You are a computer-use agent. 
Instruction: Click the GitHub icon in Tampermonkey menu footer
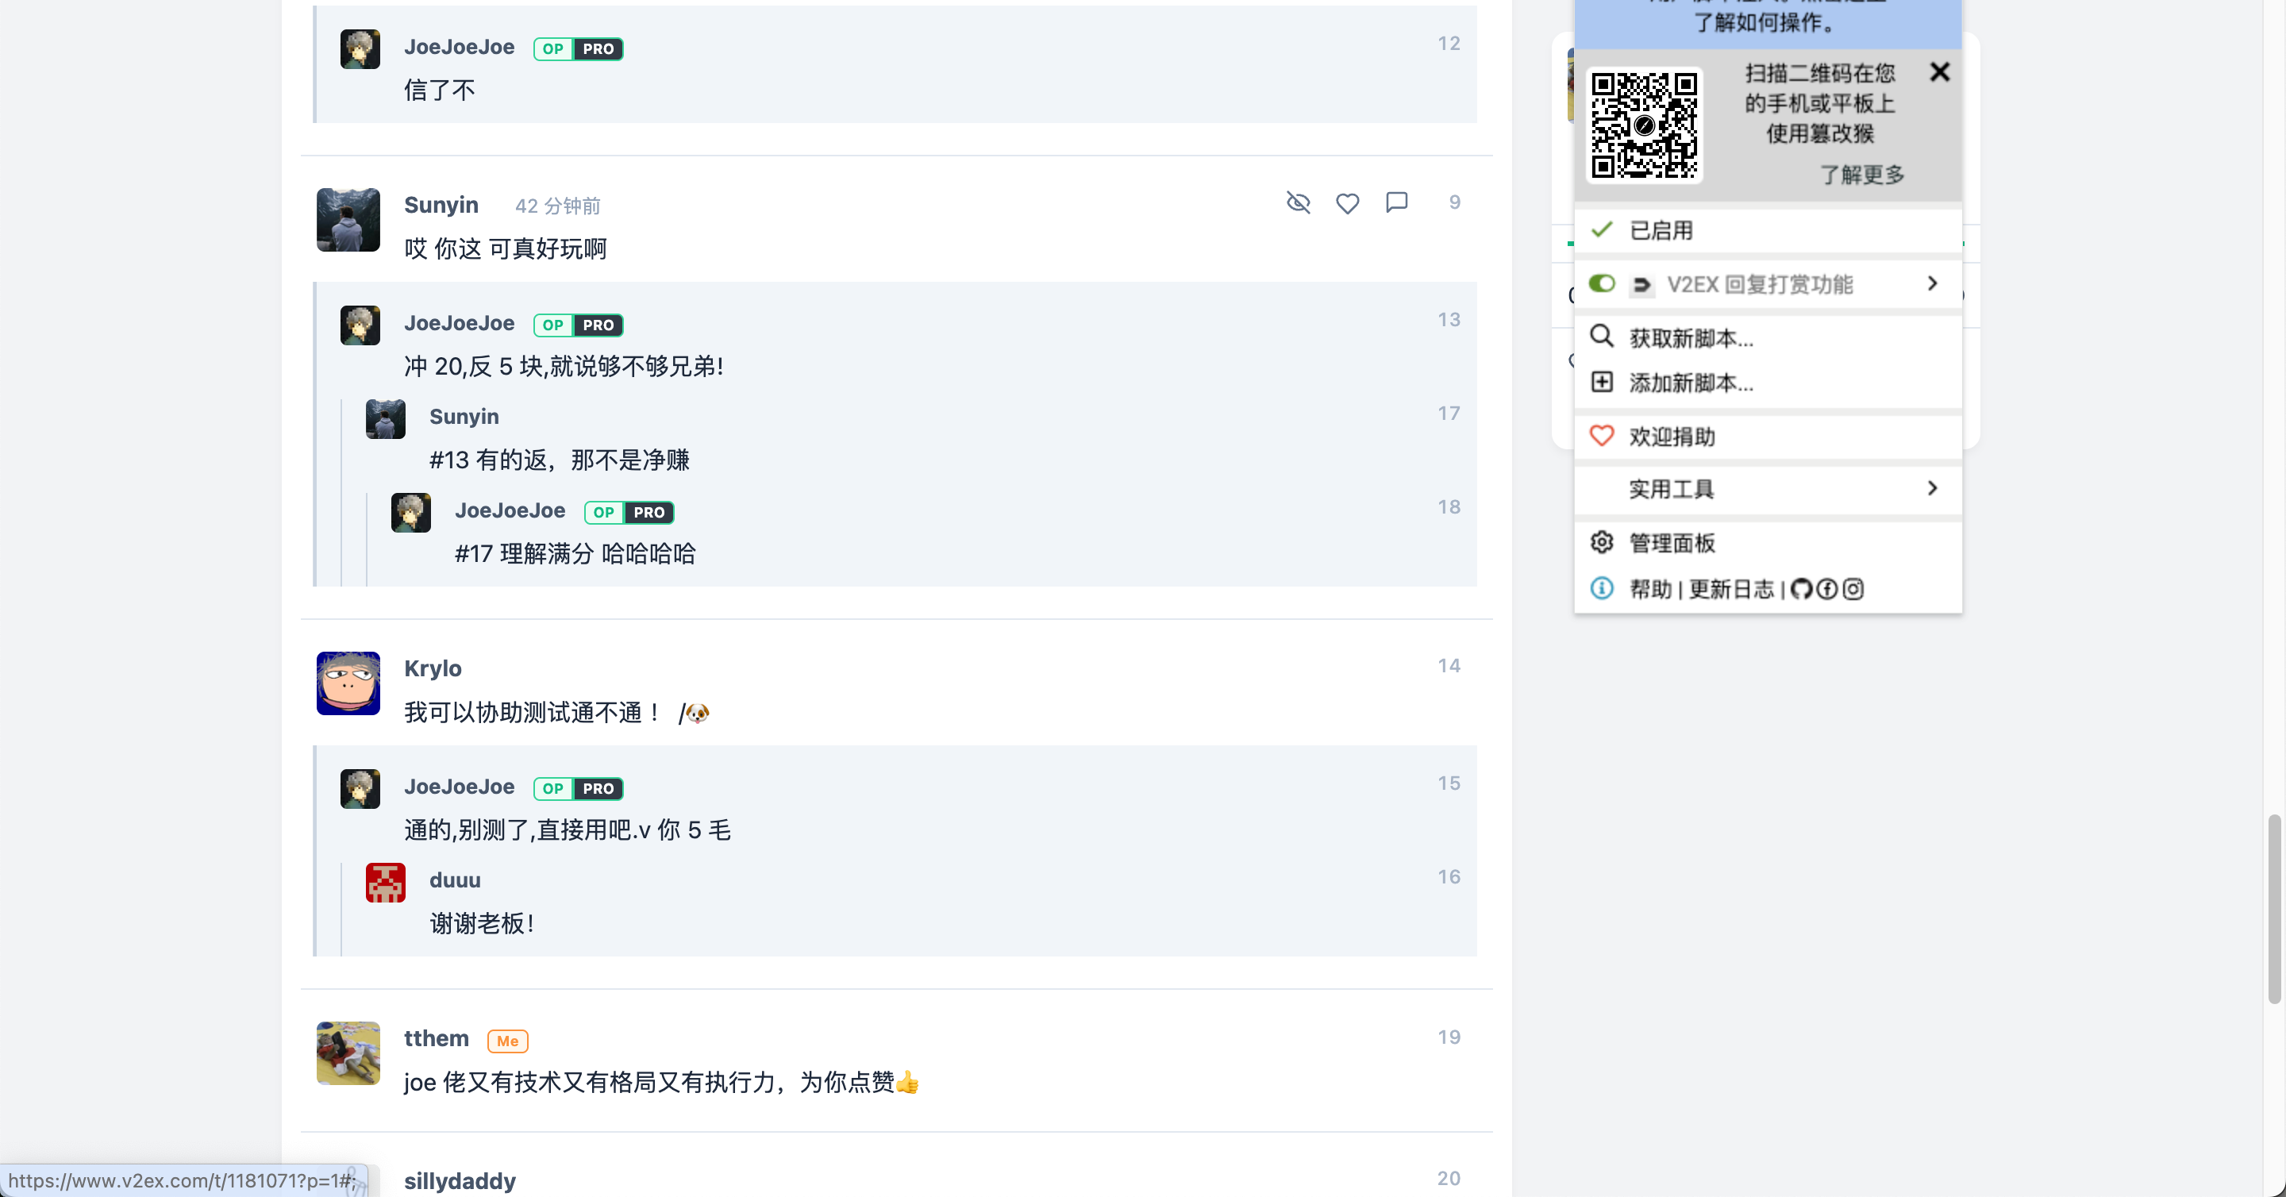coord(1800,589)
